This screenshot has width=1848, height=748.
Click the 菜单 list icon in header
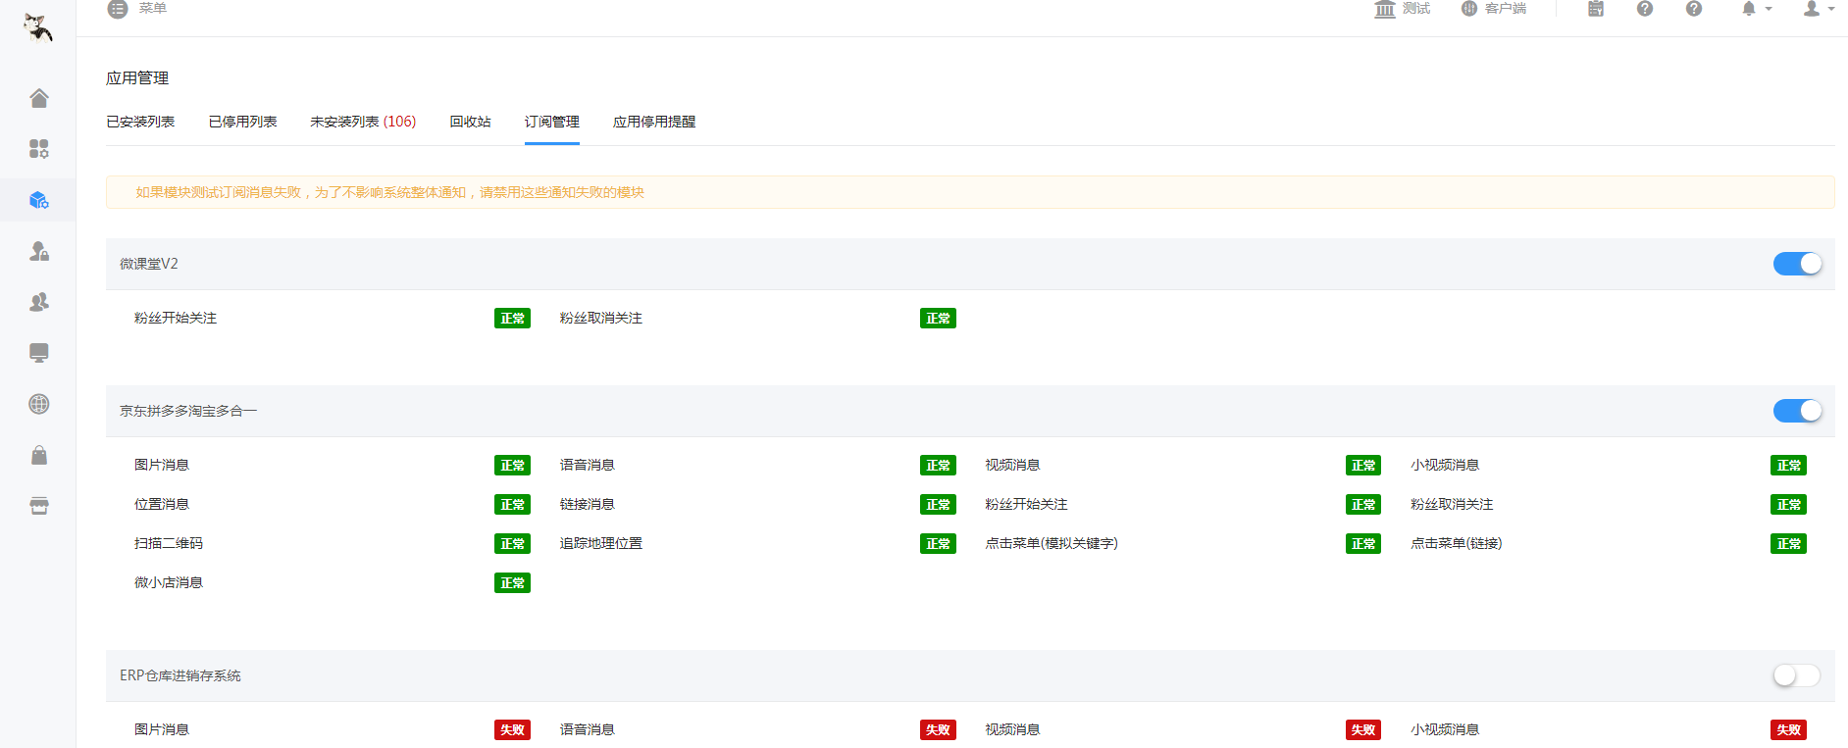click(118, 9)
